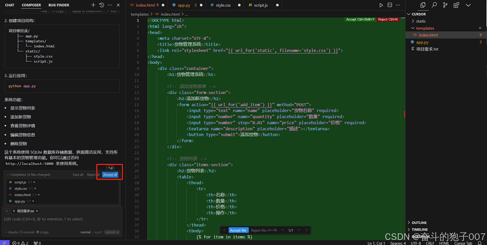Open notifications bell in status bar
The width and height of the screenshot is (487, 245).
(x=480, y=243)
